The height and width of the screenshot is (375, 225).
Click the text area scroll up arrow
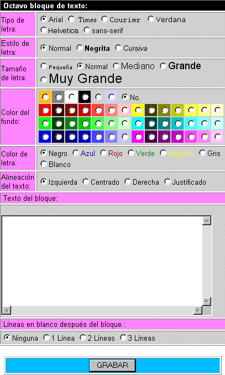(x=207, y=221)
